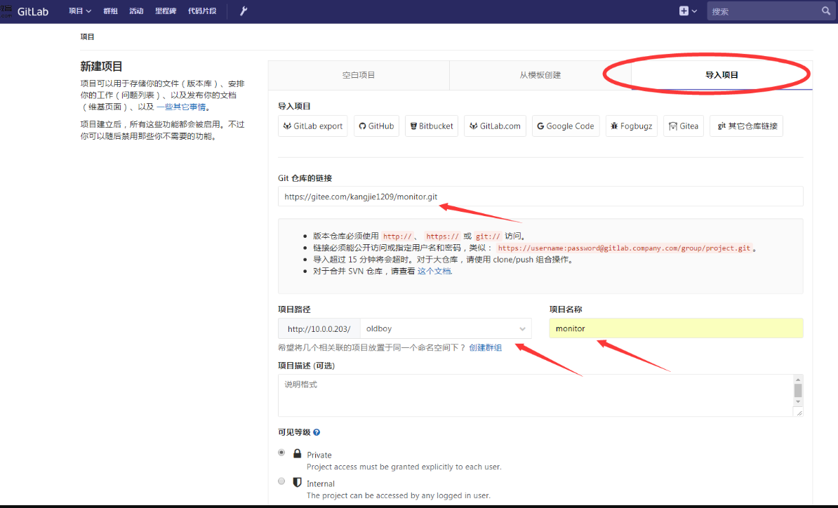Screen dimensions: 838x508
Task: Click the search magnifier icon
Action: [825, 11]
